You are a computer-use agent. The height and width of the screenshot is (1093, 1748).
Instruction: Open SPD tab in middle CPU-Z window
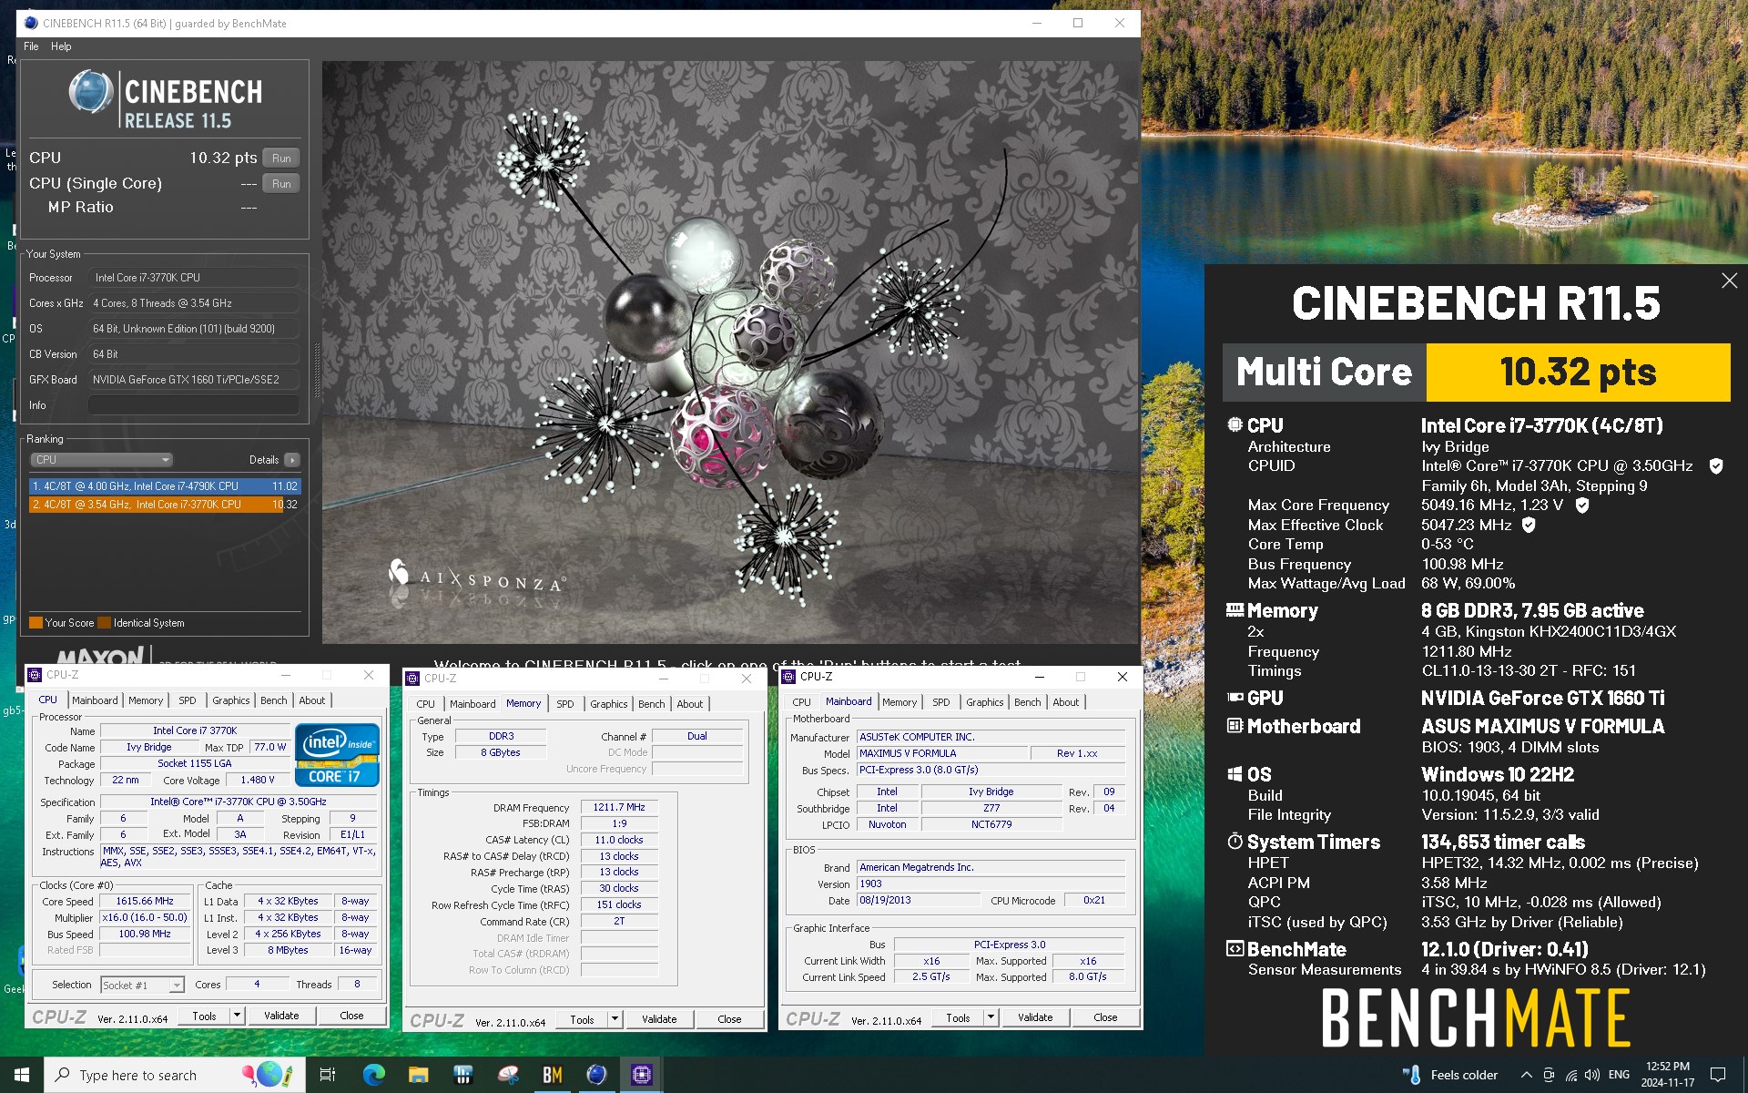(564, 704)
